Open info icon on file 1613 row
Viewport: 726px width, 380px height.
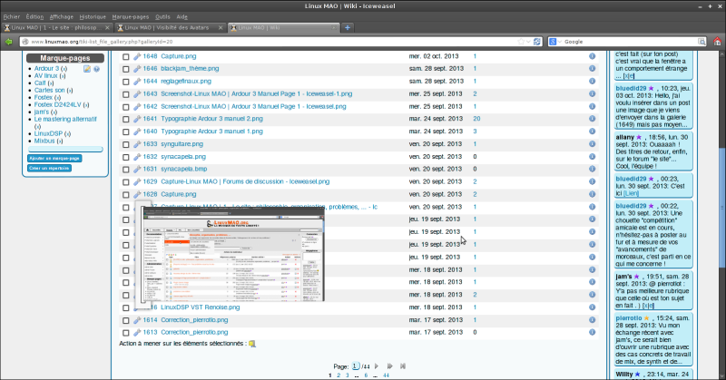pyautogui.click(x=593, y=332)
